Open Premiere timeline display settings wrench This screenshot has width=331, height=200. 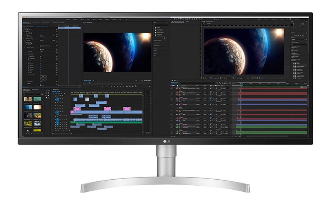(x=65, y=94)
